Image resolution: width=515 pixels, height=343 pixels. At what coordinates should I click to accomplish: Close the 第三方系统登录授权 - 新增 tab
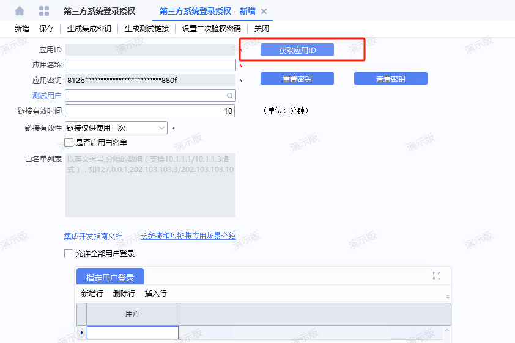coord(264,12)
